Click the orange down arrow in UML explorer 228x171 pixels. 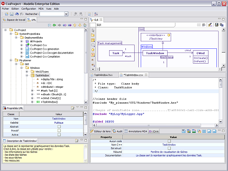pyautogui.click(x=80, y=25)
